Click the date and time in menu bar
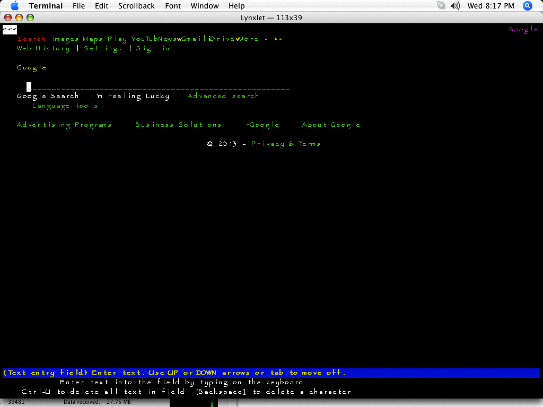 click(491, 6)
